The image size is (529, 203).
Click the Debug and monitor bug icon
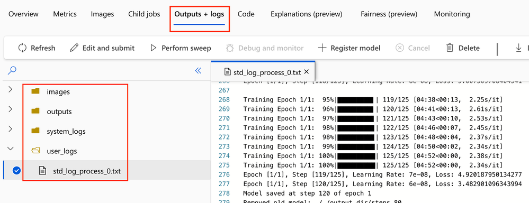(x=230, y=48)
